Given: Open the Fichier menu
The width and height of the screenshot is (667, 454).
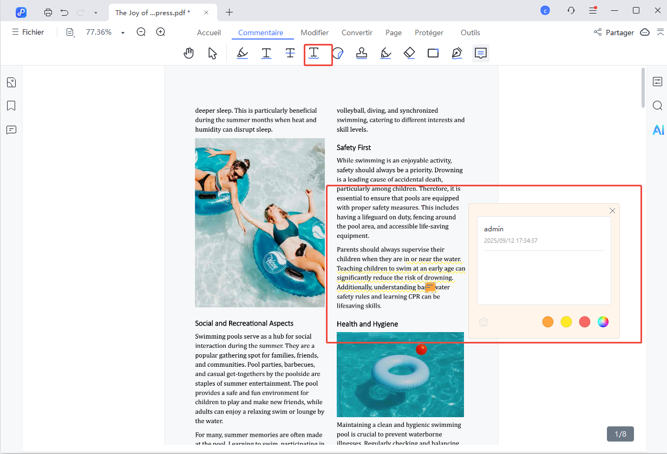Looking at the screenshot, I should coord(28,33).
